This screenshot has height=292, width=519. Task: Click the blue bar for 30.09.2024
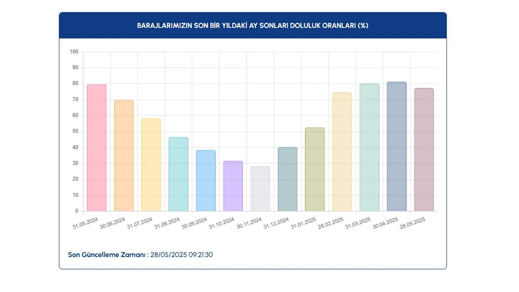pyautogui.click(x=206, y=181)
